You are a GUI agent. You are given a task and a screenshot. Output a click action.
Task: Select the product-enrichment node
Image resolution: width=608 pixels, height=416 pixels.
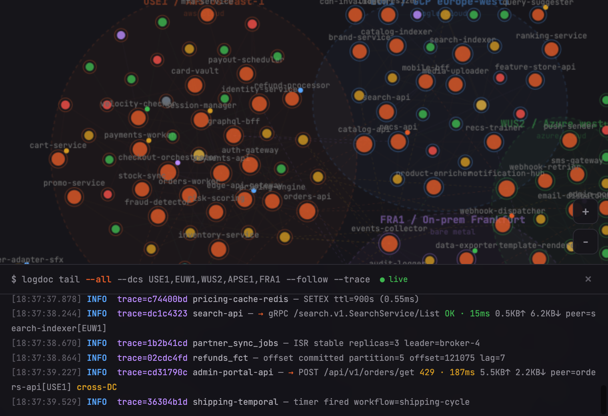click(434, 187)
